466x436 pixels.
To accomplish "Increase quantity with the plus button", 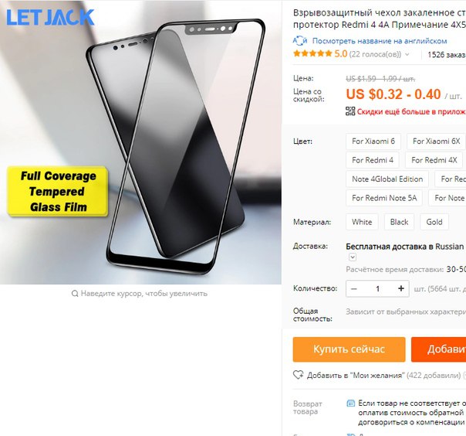I will (401, 288).
